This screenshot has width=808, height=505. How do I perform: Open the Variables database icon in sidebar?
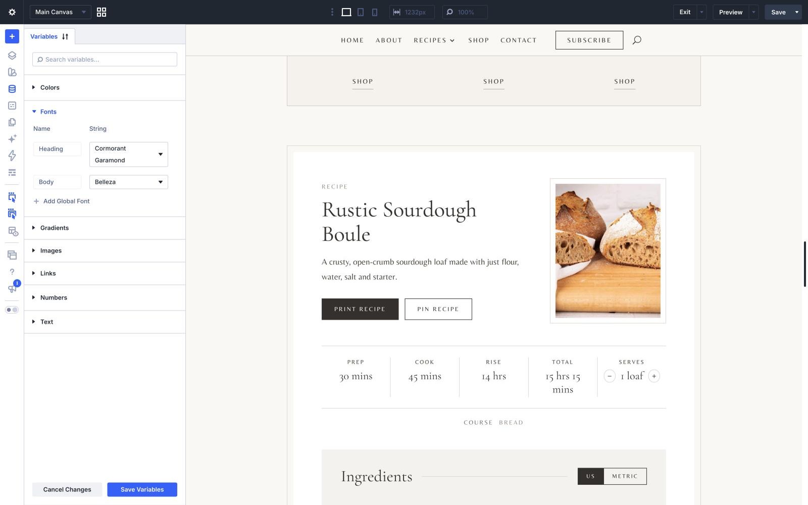pos(12,89)
